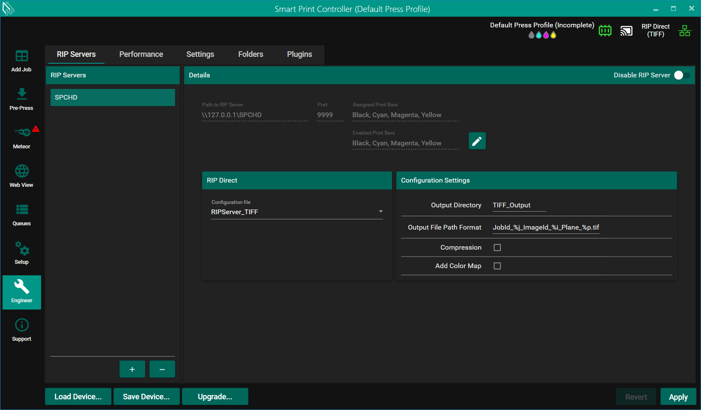Image resolution: width=701 pixels, height=410 pixels.
Task: Open the Add Job sidebar icon
Action: pyautogui.click(x=21, y=61)
